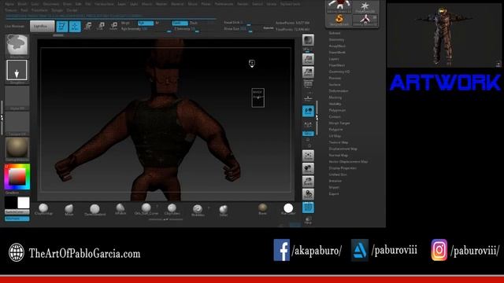Image resolution: width=504 pixels, height=283 pixels.
Task: Toggle the Alternate button
Action: pos(17,219)
